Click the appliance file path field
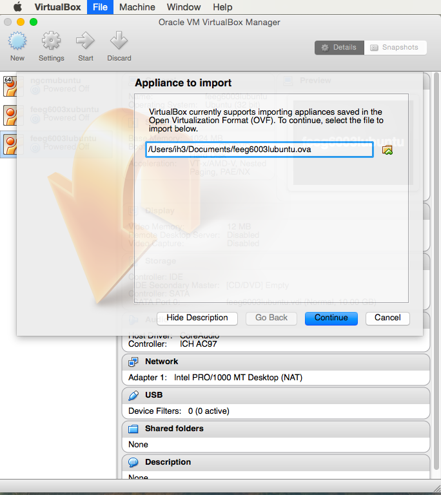This screenshot has height=495, width=441. (x=259, y=150)
